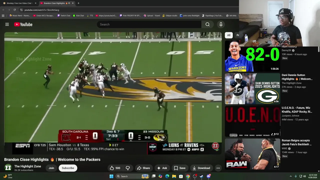The height and width of the screenshot is (180, 320).
Task: Open U.O.E.N.O. - Future video title
Action: tap(297, 110)
